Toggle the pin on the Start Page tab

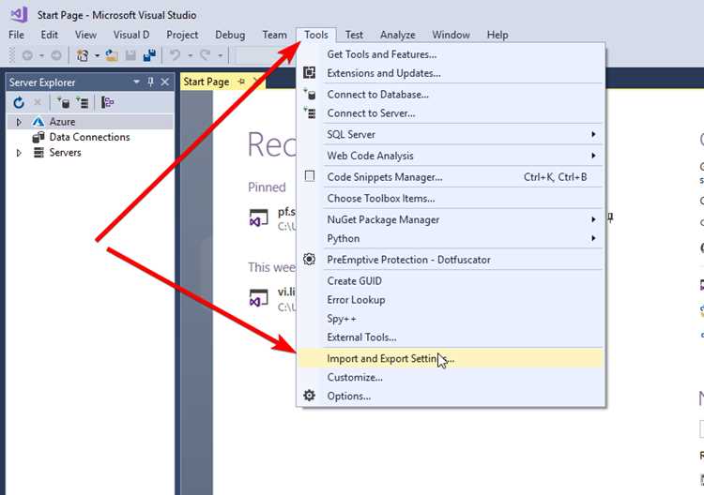pos(241,82)
